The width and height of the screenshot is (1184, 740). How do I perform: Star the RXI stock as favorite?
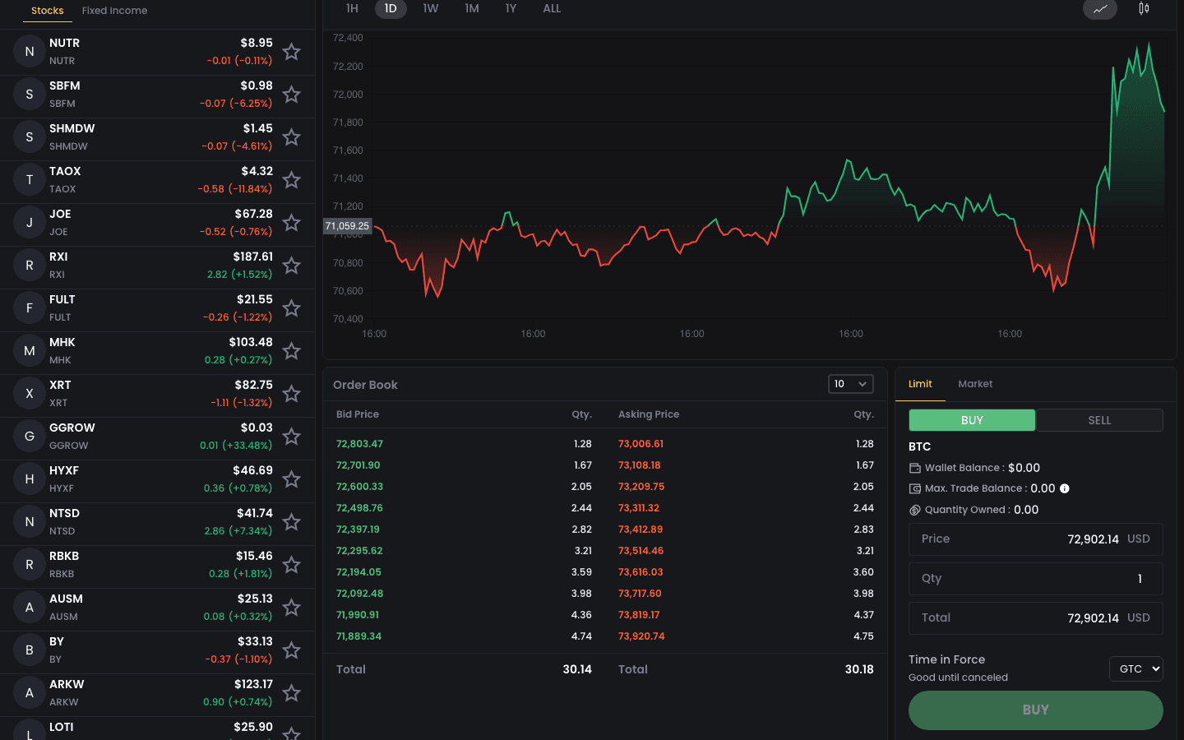(x=291, y=266)
